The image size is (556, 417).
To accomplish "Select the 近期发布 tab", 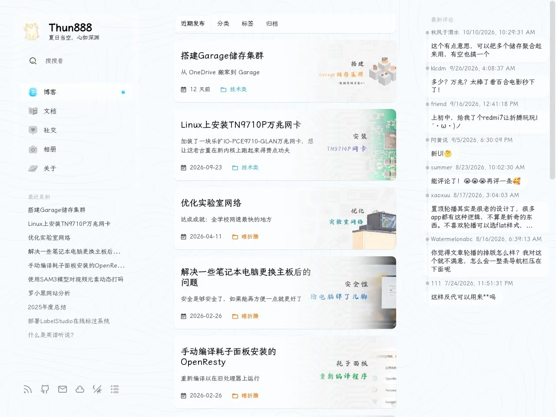I will (x=193, y=23).
